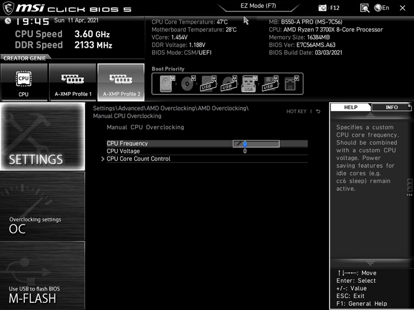Select the optical CD/DVD drive boot device
Screen dimensions: 414x310
(x=188, y=84)
